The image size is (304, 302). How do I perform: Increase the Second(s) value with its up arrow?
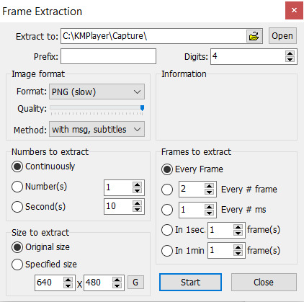138,203
